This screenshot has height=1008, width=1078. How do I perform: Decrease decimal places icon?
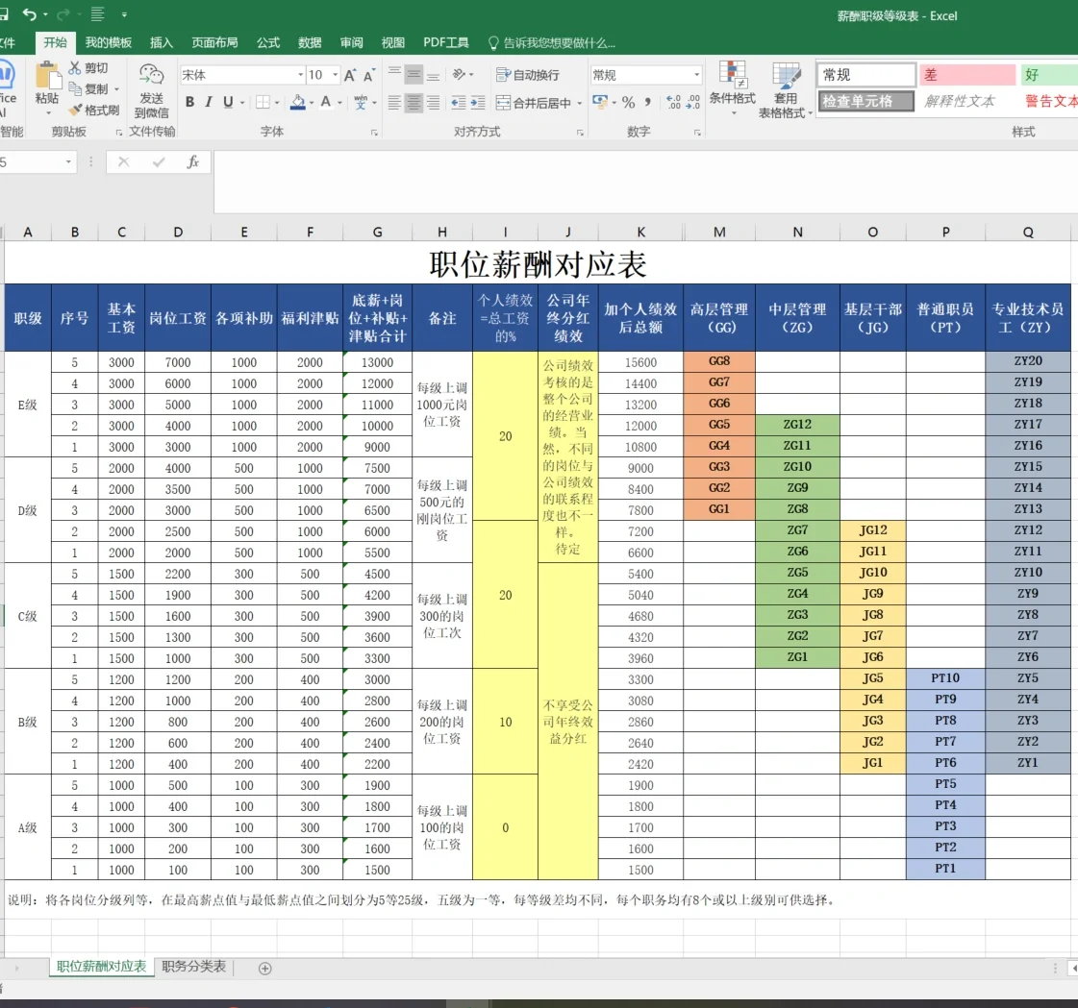coord(693,103)
